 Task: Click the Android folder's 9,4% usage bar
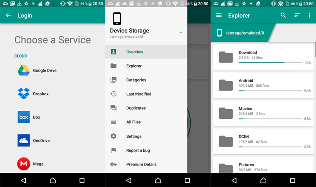point(270,91)
